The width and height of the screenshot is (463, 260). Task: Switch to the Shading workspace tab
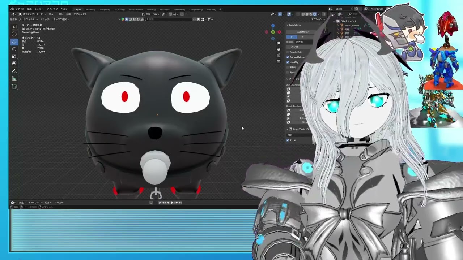(151, 9)
